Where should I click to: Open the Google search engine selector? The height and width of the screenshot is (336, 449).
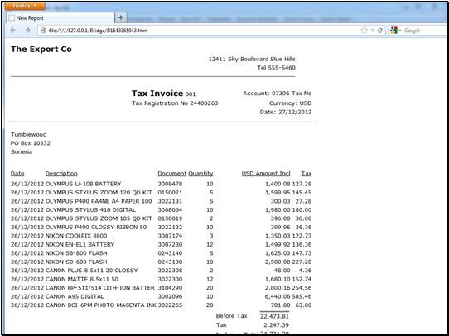coord(396,31)
